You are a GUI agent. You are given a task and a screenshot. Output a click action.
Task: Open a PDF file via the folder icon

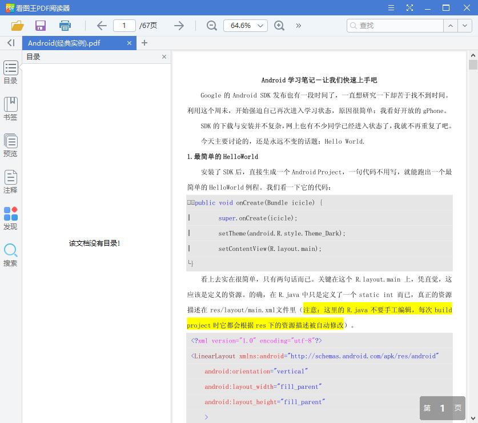tap(17, 26)
